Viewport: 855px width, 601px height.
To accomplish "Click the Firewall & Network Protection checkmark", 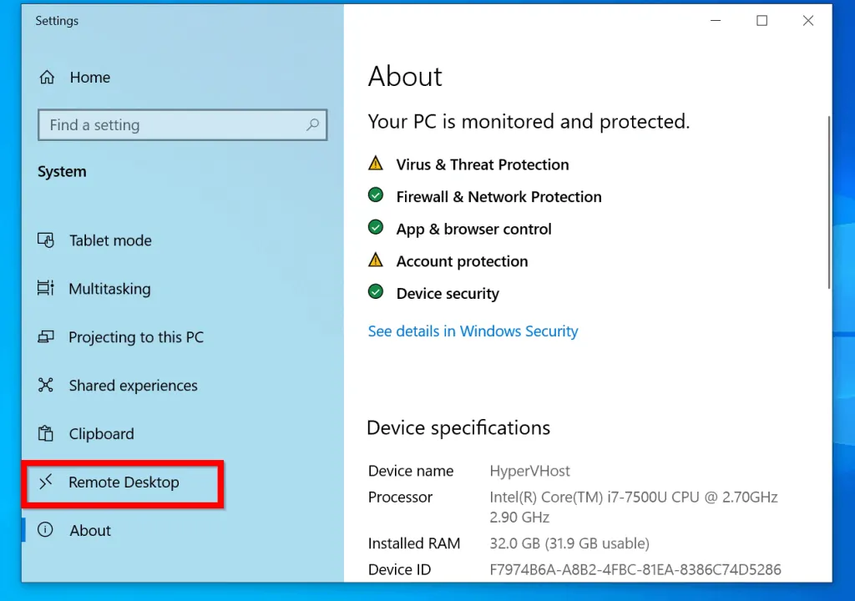I will 375,195.
